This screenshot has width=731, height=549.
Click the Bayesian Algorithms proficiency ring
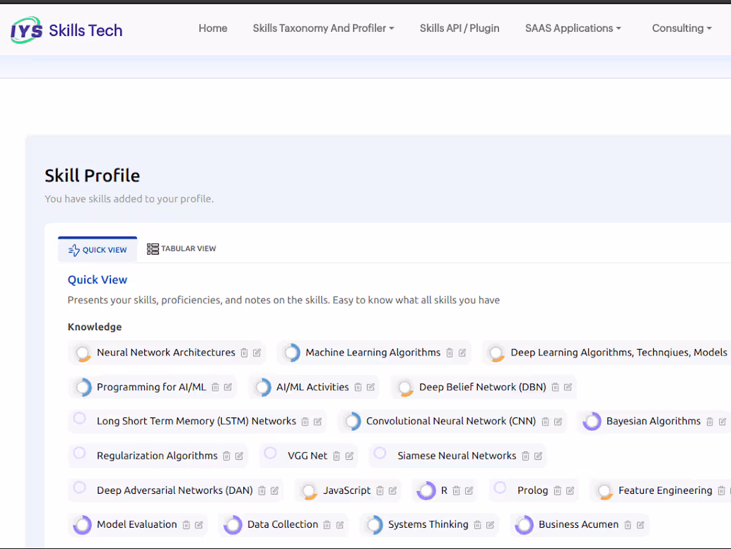[592, 421]
